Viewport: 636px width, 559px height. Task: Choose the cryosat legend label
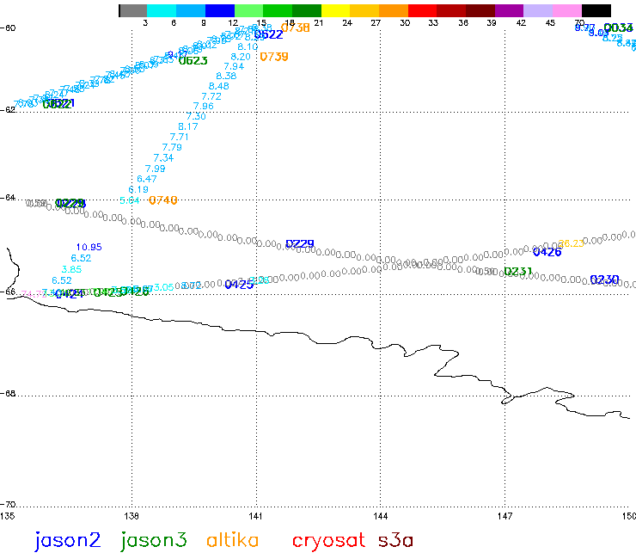point(328,542)
